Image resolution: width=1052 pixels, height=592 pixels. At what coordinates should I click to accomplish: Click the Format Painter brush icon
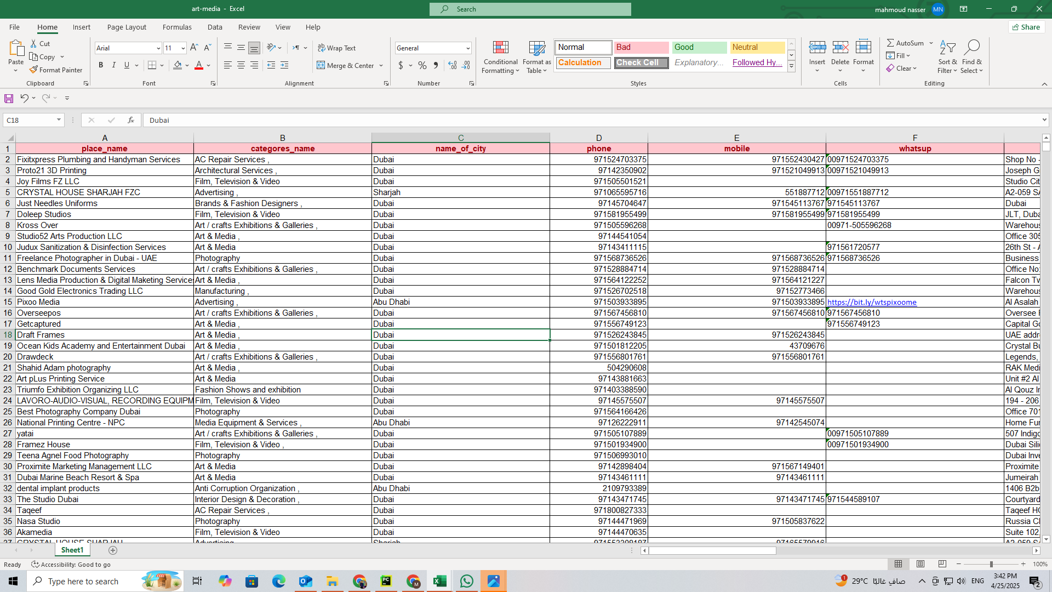click(34, 70)
